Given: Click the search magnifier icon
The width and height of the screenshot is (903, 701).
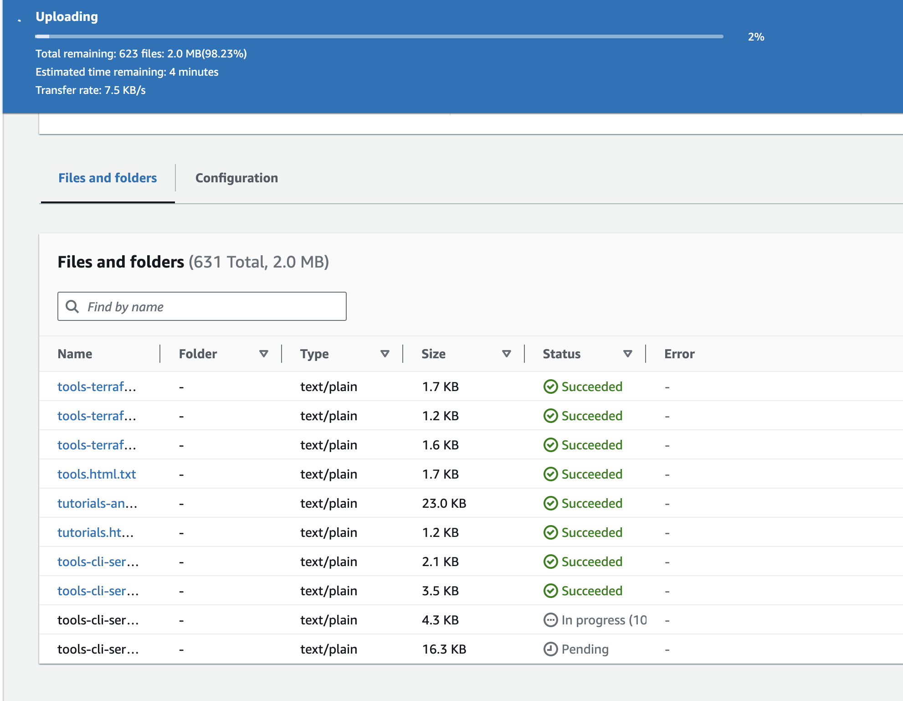Looking at the screenshot, I should tap(72, 306).
